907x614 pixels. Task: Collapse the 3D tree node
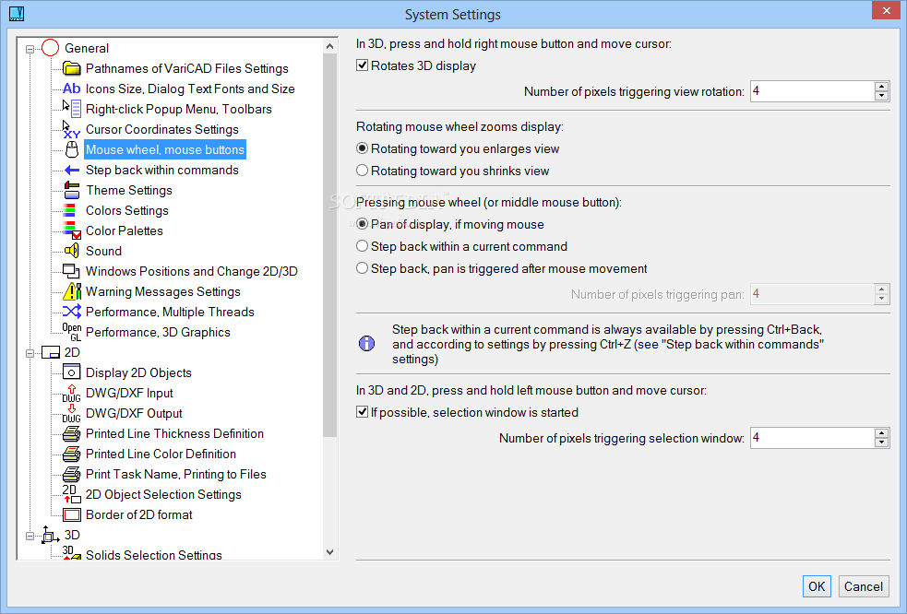(x=30, y=536)
